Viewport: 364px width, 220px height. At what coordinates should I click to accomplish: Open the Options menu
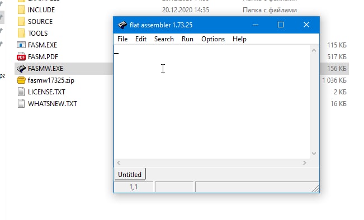click(213, 39)
